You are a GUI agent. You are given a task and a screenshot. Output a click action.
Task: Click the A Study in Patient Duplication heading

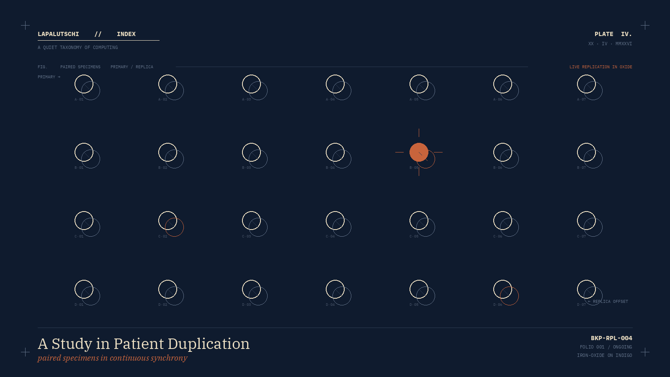click(144, 344)
